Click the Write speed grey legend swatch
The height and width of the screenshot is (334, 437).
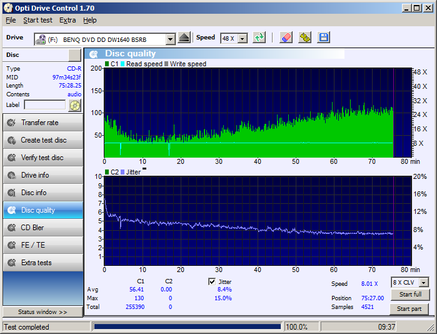coord(166,64)
